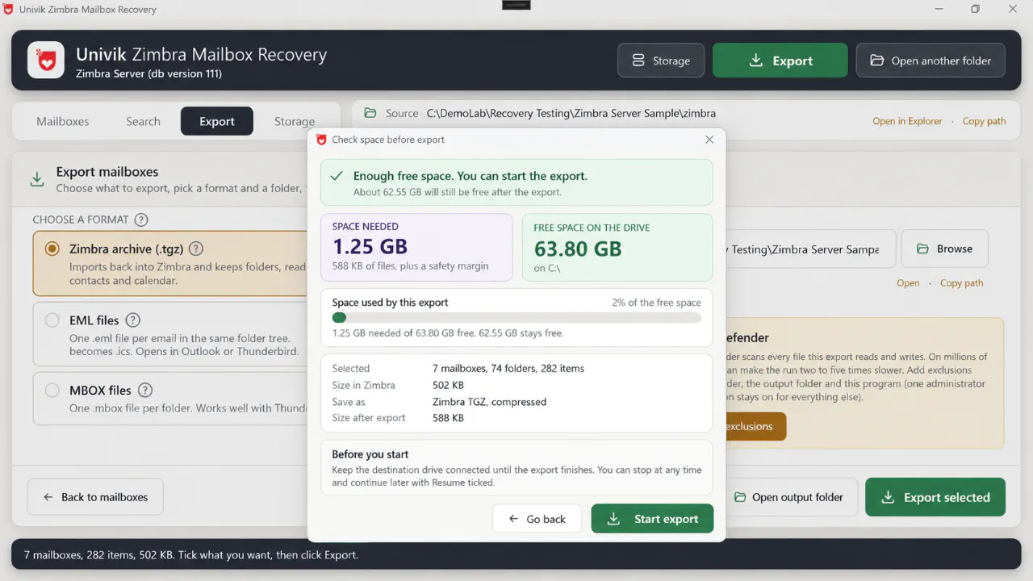Click help icon next to CHOOSE A FORMAT
Image resolution: width=1033 pixels, height=581 pixels.
pos(141,219)
